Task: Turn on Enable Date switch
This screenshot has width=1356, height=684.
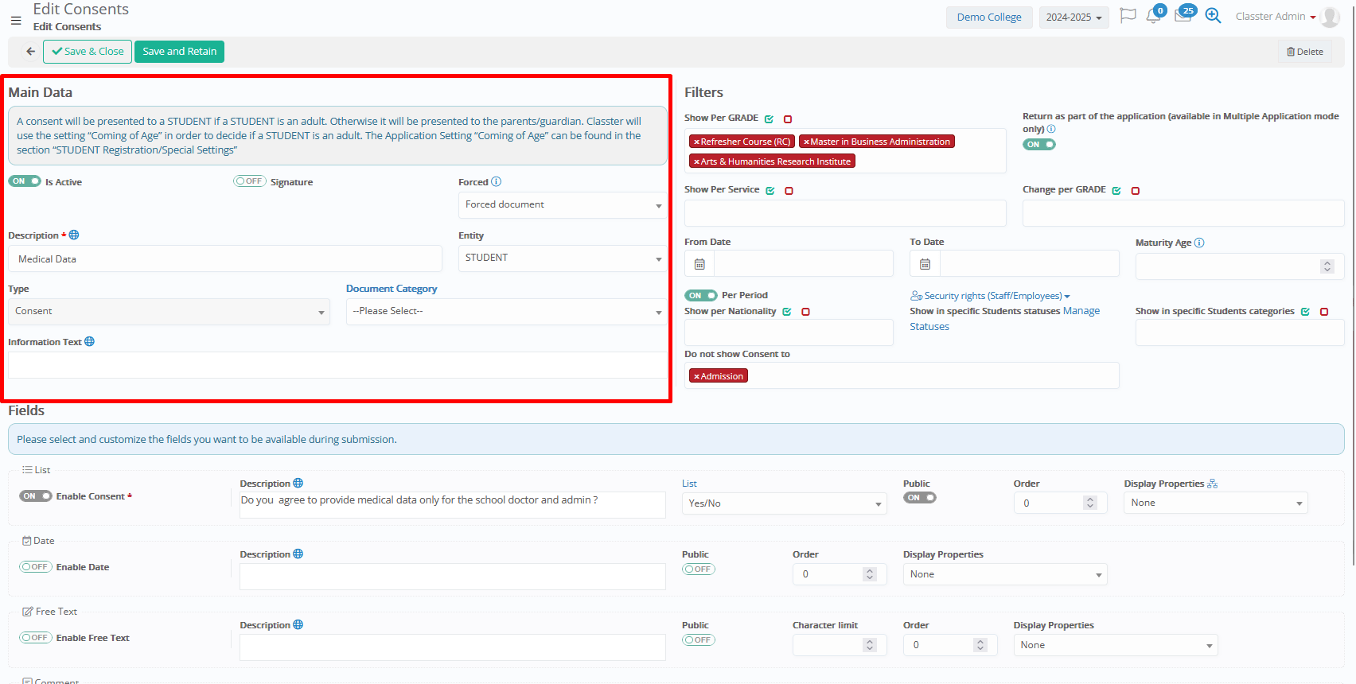Action: [x=36, y=567]
